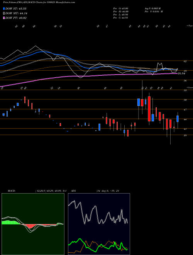Screen dimensions: 193x255
Task: Click the '<Tops' marker label
Action: pyautogui.click(x=190, y=26)
